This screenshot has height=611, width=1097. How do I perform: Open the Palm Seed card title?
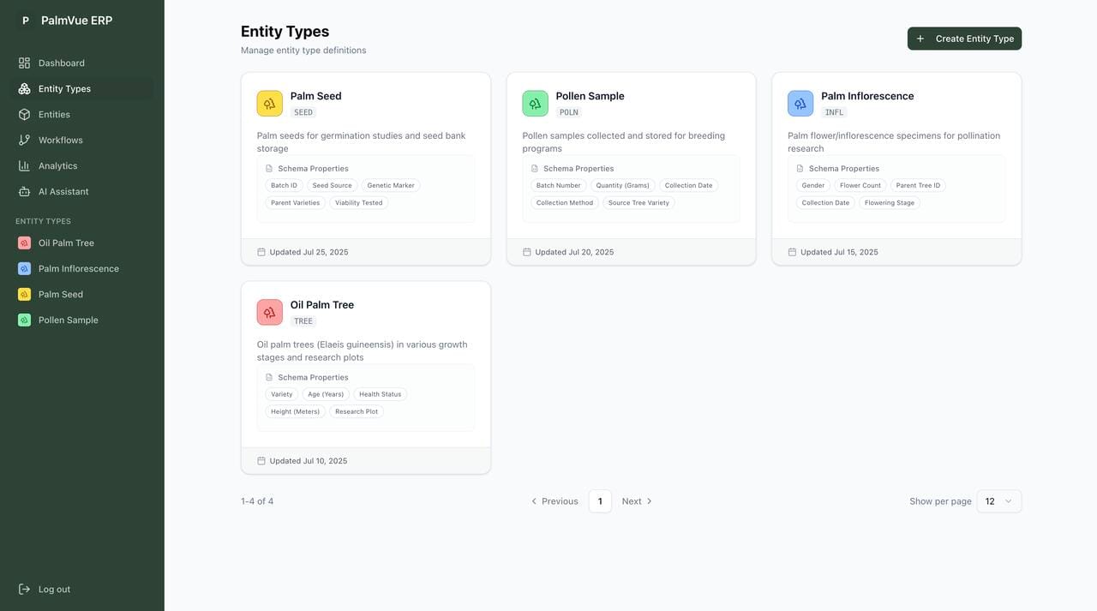coord(316,96)
